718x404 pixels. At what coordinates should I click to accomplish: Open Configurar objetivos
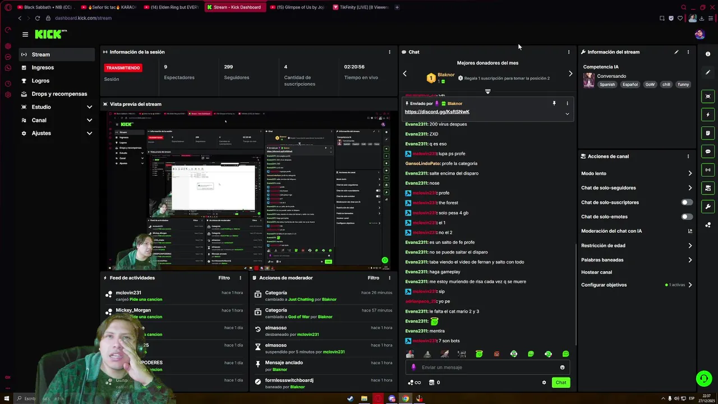coord(637,285)
